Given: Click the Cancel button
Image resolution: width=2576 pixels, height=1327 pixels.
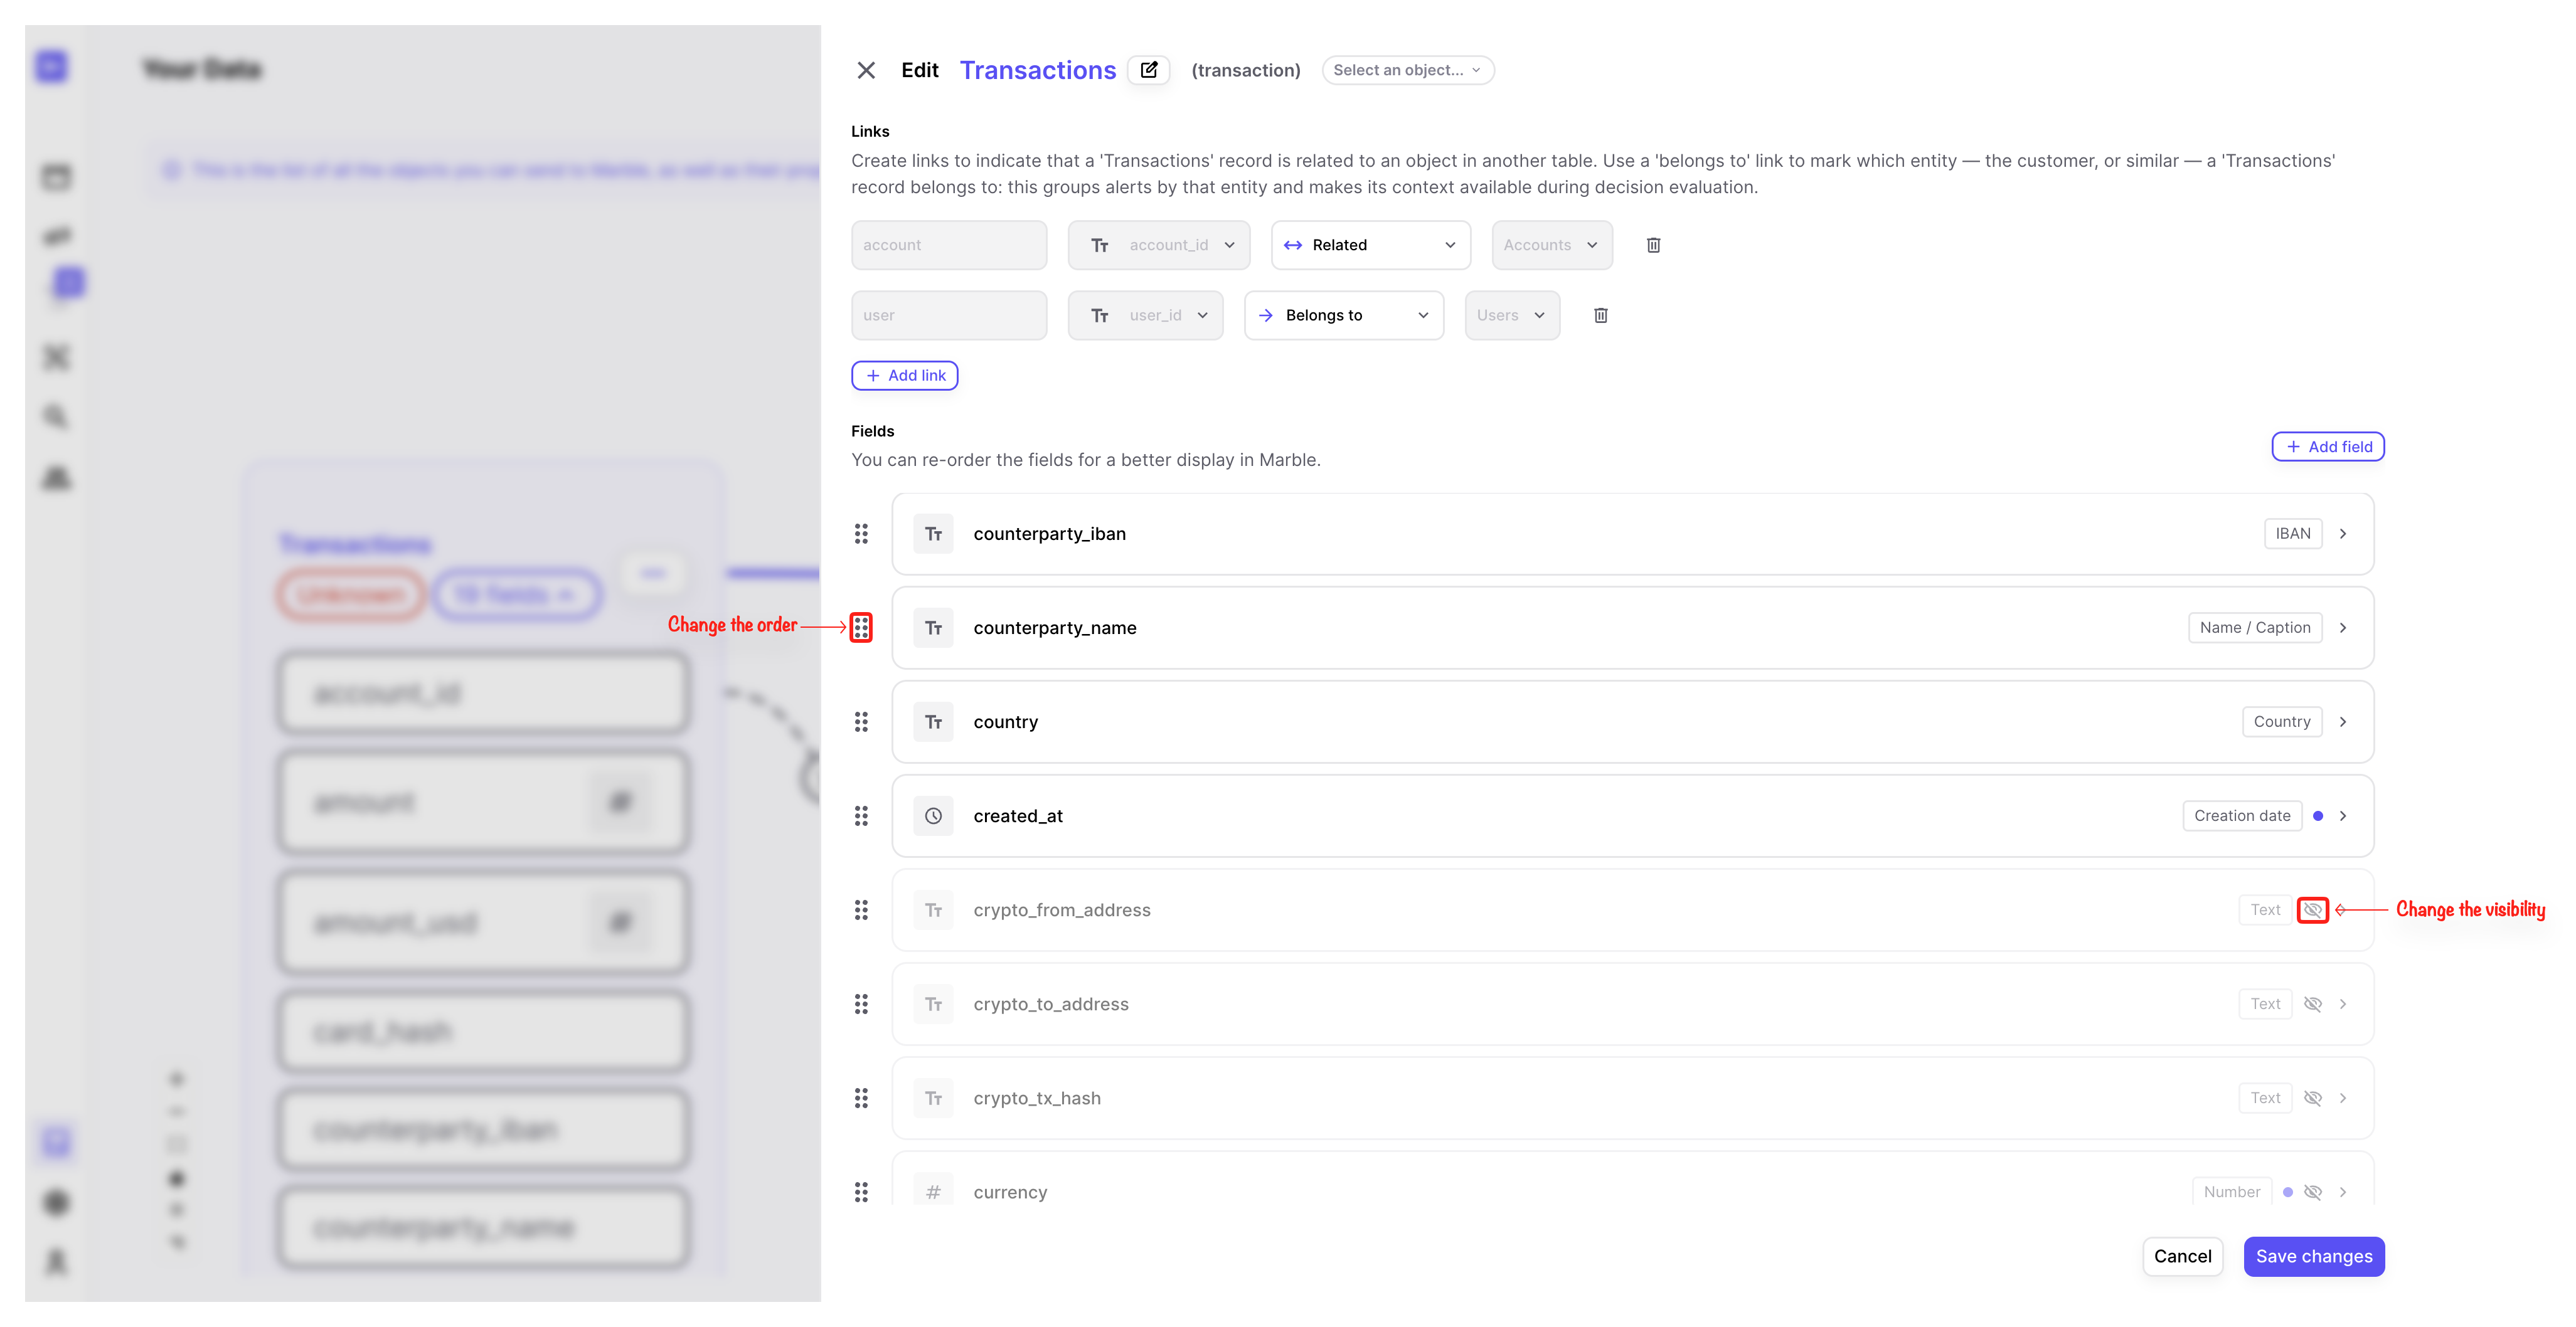Looking at the screenshot, I should point(2183,1256).
